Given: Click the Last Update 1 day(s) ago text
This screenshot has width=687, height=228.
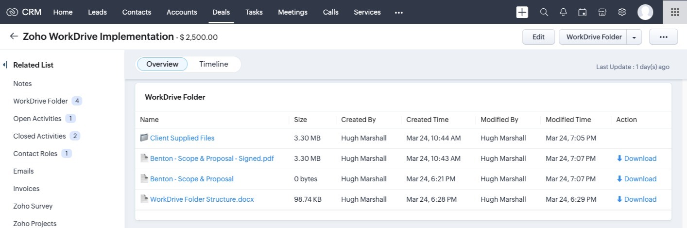Looking at the screenshot, I should tap(633, 67).
